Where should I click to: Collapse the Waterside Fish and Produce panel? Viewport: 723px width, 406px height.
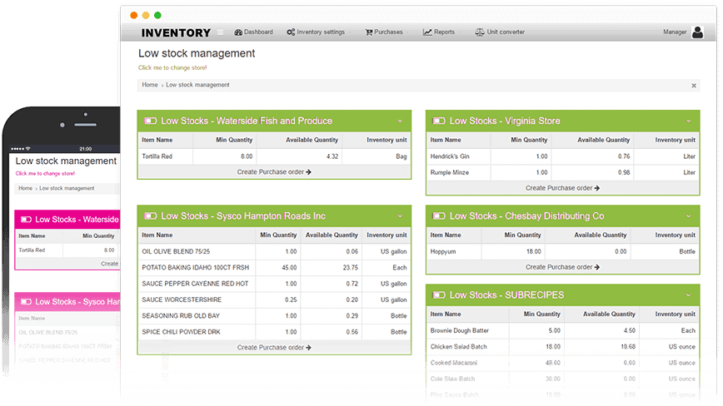[x=400, y=121]
